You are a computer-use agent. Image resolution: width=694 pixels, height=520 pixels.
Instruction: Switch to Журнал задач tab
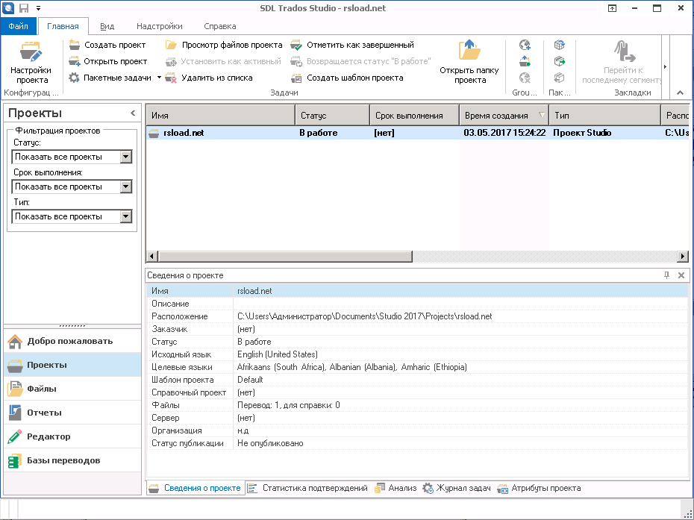click(457, 488)
